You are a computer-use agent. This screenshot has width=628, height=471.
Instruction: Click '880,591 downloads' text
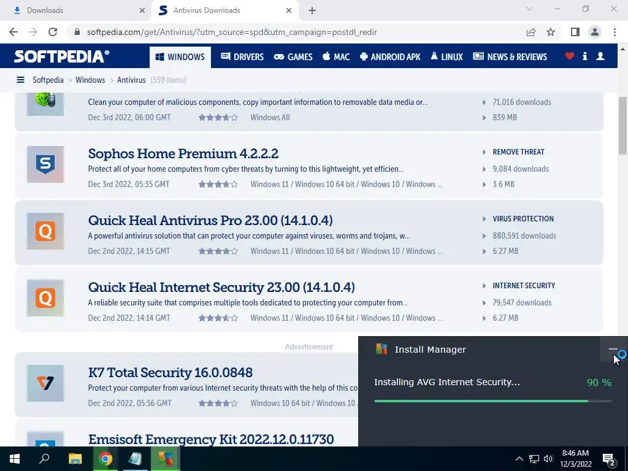click(524, 236)
